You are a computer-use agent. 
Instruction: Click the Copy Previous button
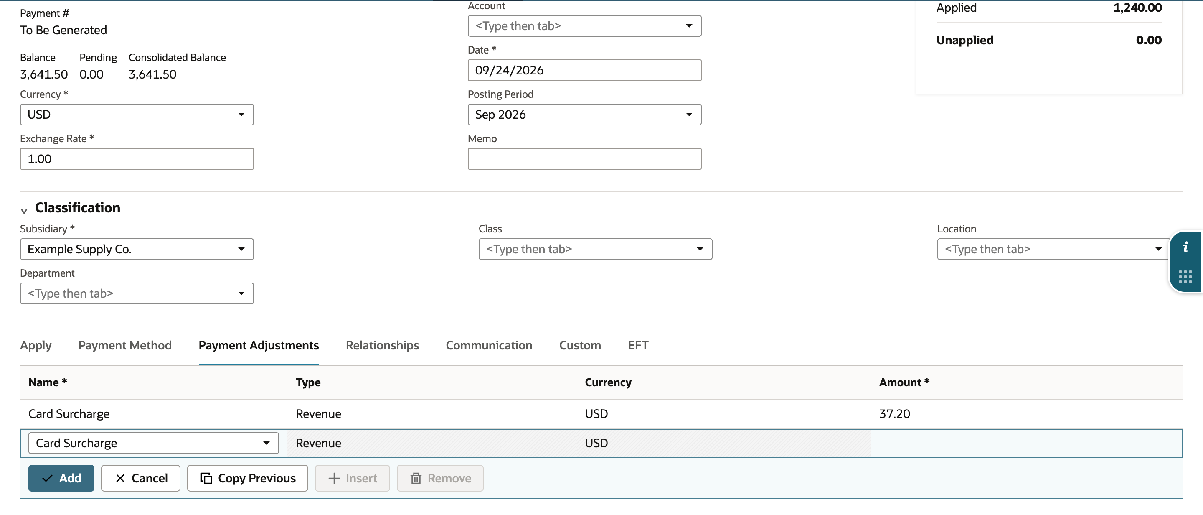point(248,478)
